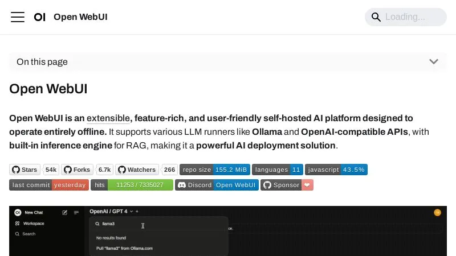Image resolution: width=456 pixels, height=256 pixels.
Task: Click the languages 11 badge
Action: 277,170
